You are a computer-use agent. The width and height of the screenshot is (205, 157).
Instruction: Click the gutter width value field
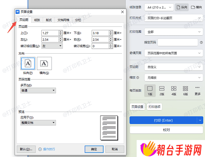(x=100, y=46)
